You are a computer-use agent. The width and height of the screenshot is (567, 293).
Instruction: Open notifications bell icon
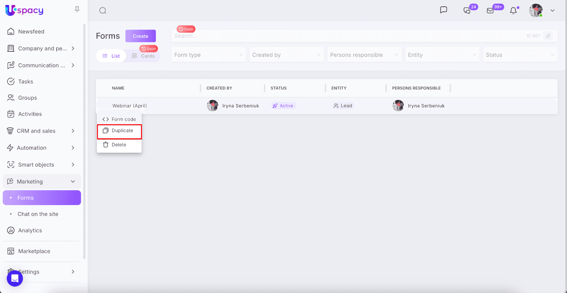513,11
